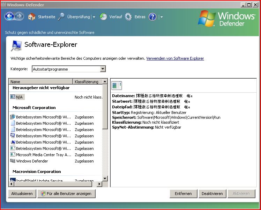The height and width of the screenshot is (210, 261).
Task: Minimize the Windows-Defender window
Action: [x=244, y=5]
